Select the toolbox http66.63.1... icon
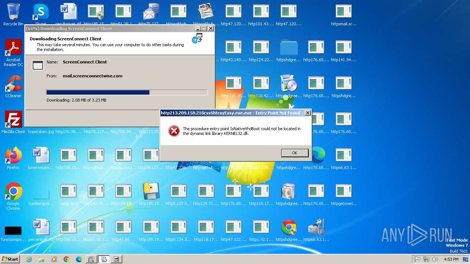 [316, 230]
